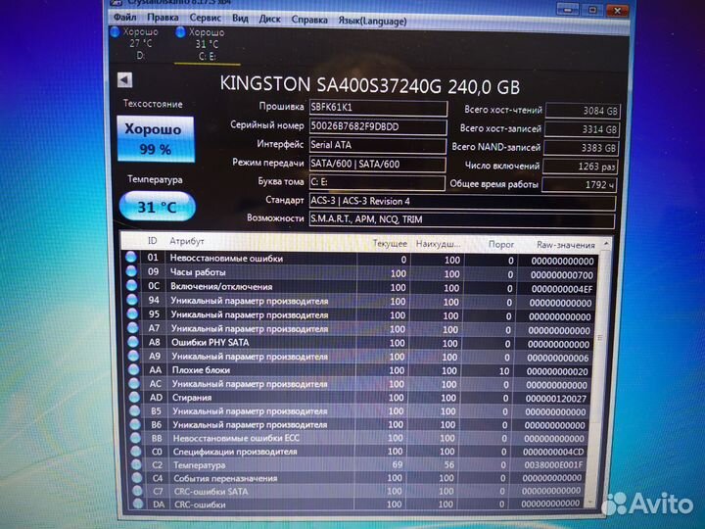This screenshot has width=705, height=529.
Task: Click the Serial ATA interface field
Action: coord(377,145)
